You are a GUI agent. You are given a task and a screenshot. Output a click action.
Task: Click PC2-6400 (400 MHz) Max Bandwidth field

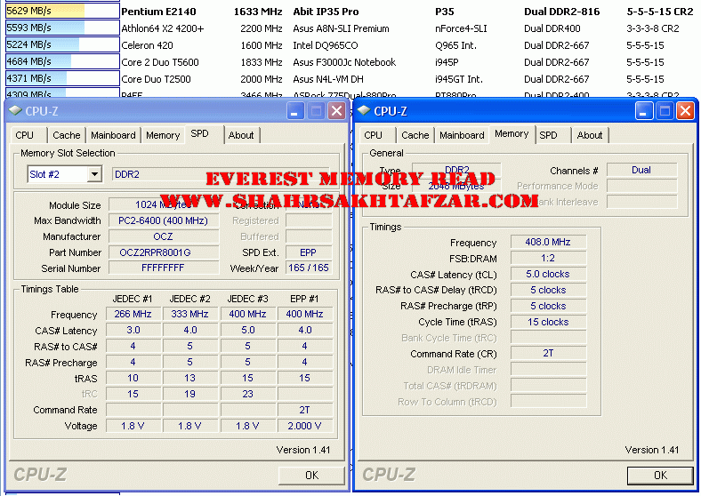point(164,220)
